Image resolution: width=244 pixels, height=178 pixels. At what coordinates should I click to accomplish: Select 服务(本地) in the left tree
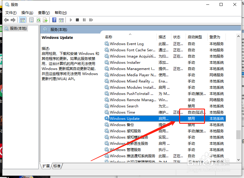tap(15, 28)
